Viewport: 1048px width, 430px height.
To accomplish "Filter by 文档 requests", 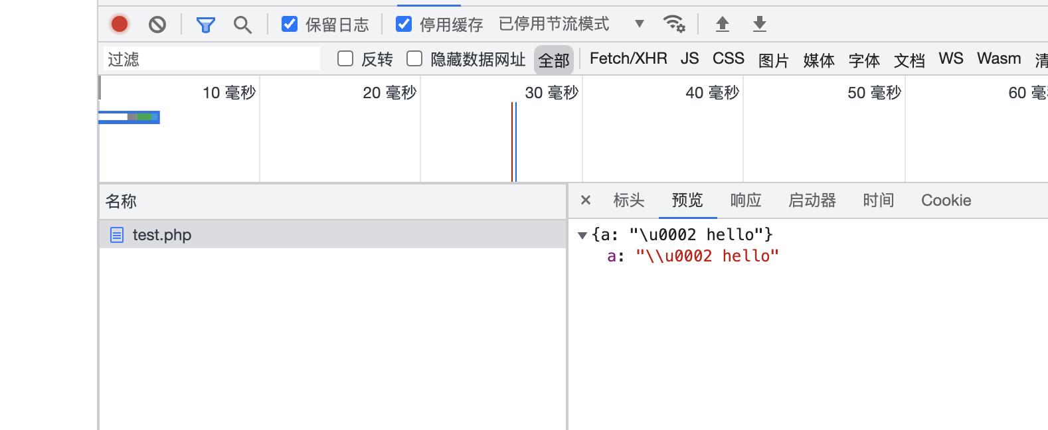I will click(909, 60).
